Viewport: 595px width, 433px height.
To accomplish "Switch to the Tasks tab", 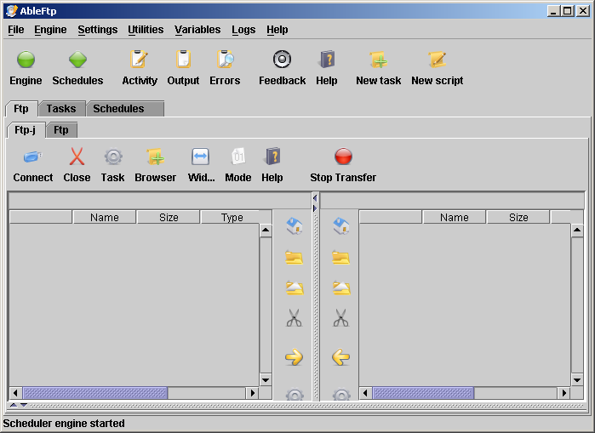I will pyautogui.click(x=61, y=109).
